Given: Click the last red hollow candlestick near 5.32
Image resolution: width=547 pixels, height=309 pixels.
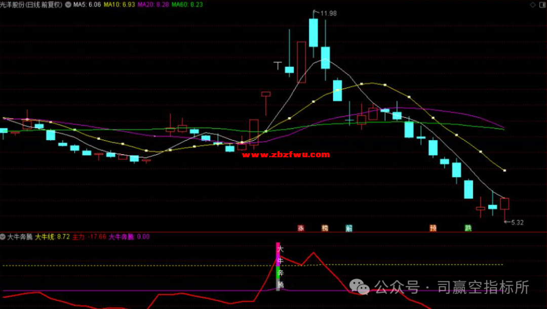Looking at the screenshot, I should pyautogui.click(x=504, y=204).
